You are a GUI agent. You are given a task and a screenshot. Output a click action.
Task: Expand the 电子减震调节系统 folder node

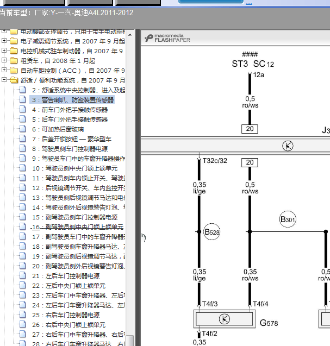tap(4, 41)
